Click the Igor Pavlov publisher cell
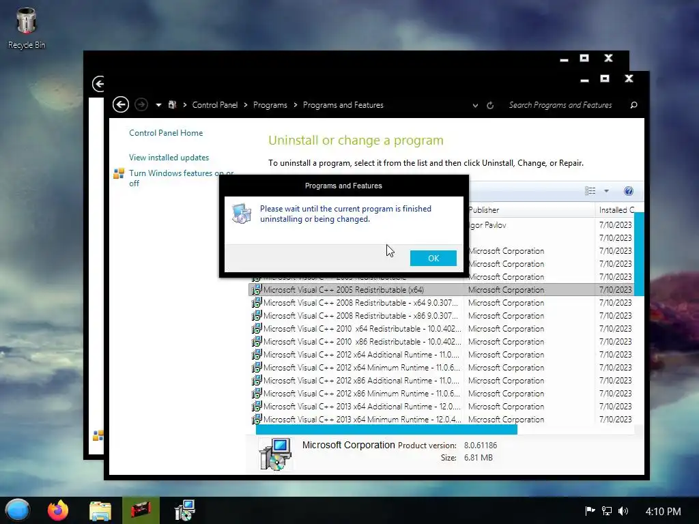The height and width of the screenshot is (524, 699). pyautogui.click(x=487, y=225)
